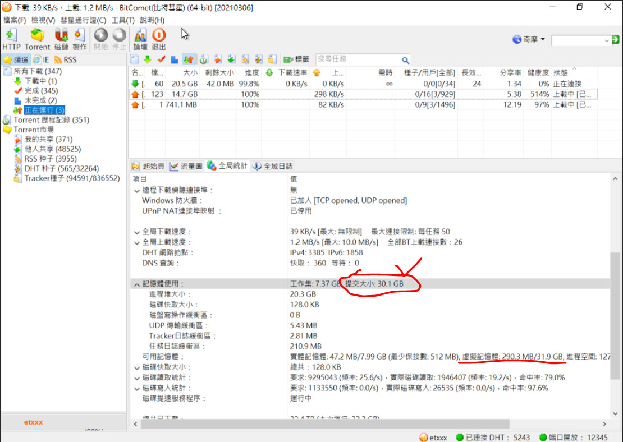
Task: Select the green down-arrow filter in the filter bar
Action: pyautogui.click(x=148, y=59)
